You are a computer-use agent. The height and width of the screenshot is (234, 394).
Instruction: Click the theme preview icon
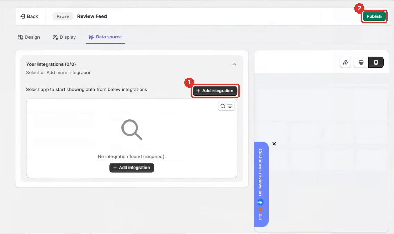pos(345,62)
